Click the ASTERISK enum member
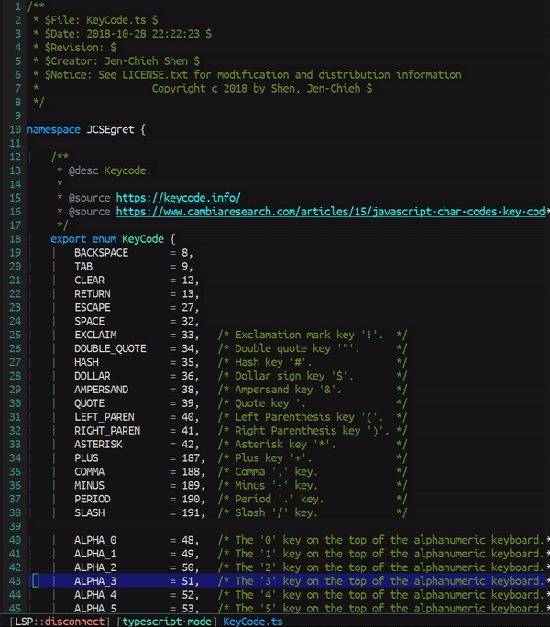Screen dimensions: 550x627 click(x=98, y=445)
